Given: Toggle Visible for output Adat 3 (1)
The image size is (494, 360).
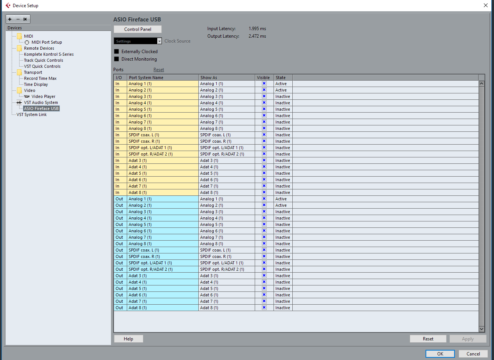Looking at the screenshot, I should [264, 276].
